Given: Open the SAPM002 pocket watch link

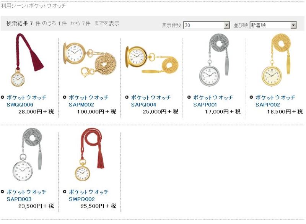Looking at the screenshot, I should (89, 101).
